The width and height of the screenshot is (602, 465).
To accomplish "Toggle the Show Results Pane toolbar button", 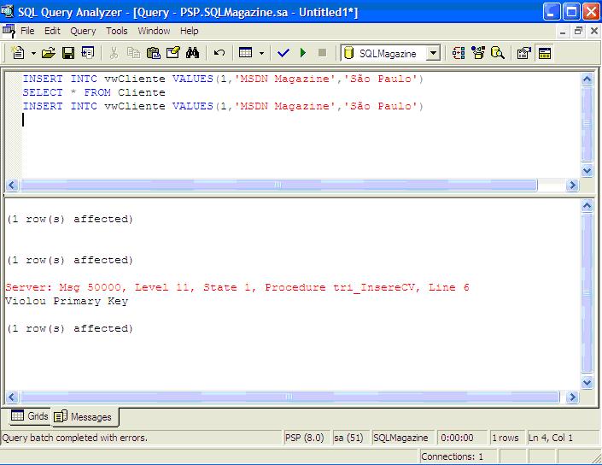I will click(x=545, y=53).
